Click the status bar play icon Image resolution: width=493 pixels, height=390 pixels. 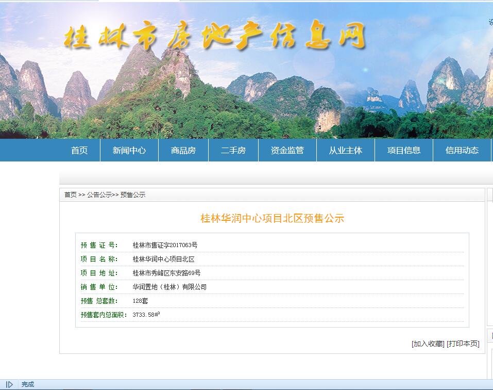tap(9, 384)
